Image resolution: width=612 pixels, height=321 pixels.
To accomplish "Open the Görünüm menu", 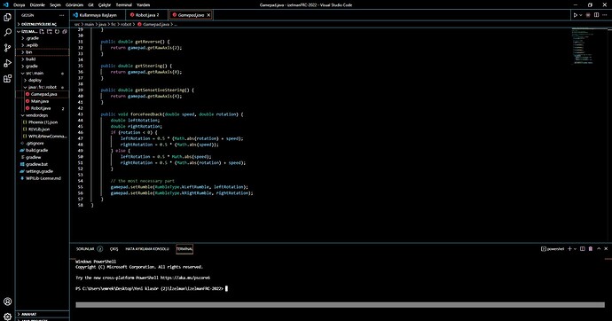I will 75,5.
